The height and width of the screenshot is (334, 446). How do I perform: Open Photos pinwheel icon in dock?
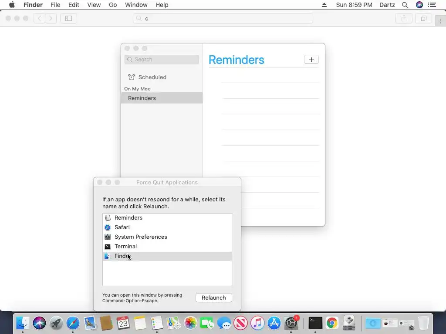tap(190, 323)
